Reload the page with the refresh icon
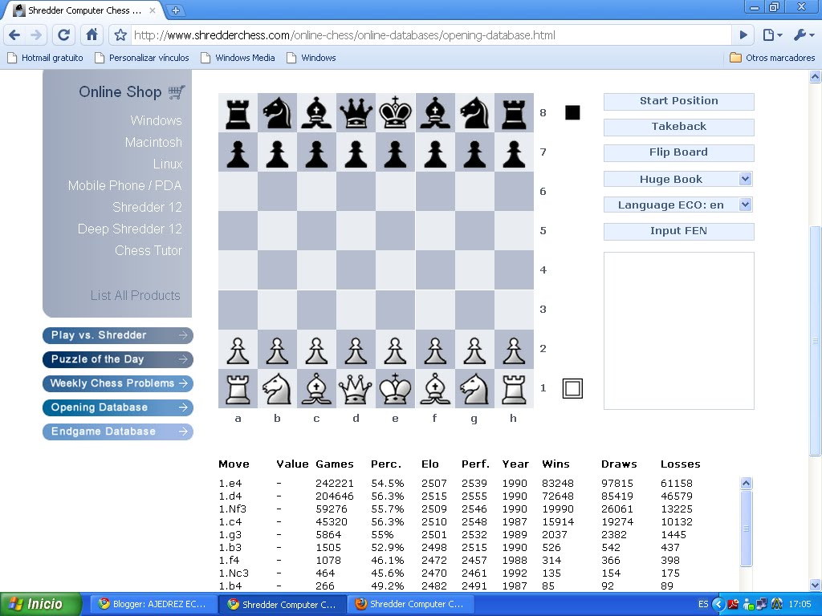822x616 pixels. click(x=64, y=35)
